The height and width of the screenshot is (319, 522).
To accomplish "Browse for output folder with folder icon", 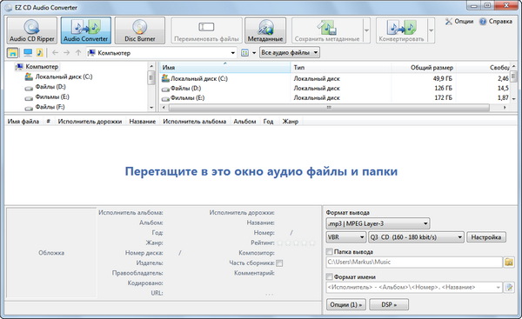I will click(509, 263).
